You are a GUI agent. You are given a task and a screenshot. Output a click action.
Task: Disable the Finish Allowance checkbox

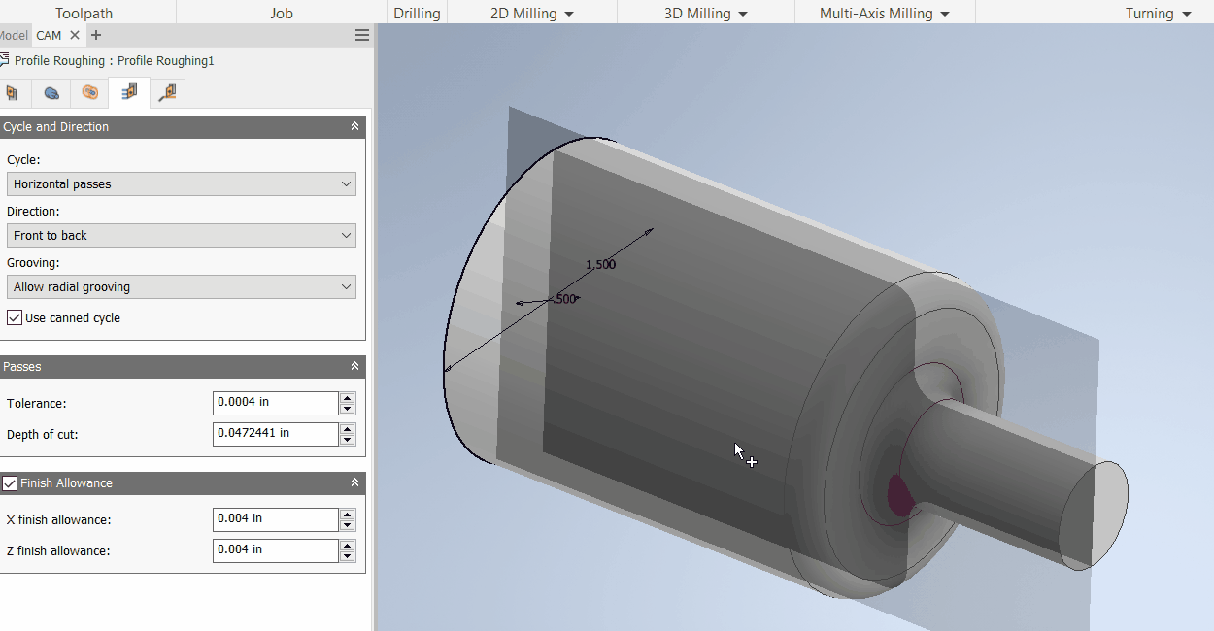point(10,482)
